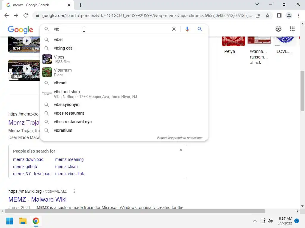305x228 pixels.
Task: Open the clock showing 8:37 AM
Action: 285,221
